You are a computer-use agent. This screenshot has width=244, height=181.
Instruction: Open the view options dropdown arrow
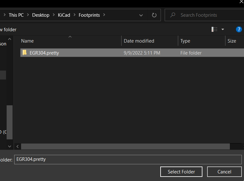[x=223, y=29]
